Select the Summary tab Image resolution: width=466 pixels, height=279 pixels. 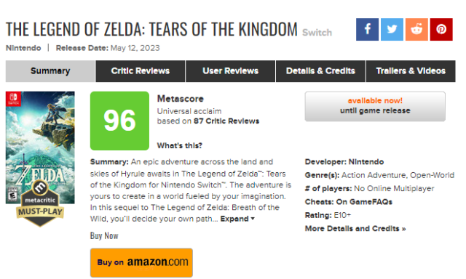click(50, 71)
